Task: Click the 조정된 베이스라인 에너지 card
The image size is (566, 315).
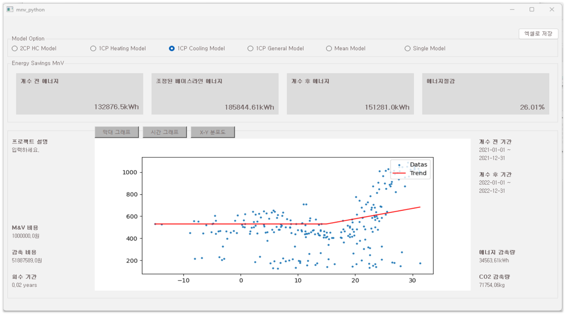Action: tap(215, 94)
